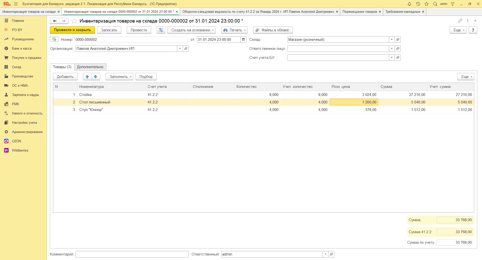Image resolution: width=482 pixels, height=260 pixels.
Task: Open Печать dropdown menu
Action: click(234, 30)
